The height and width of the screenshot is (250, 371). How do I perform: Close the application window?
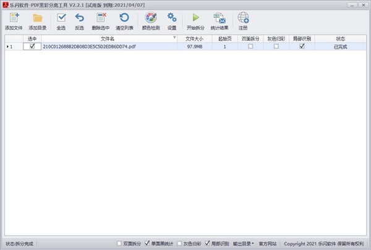[364, 5]
